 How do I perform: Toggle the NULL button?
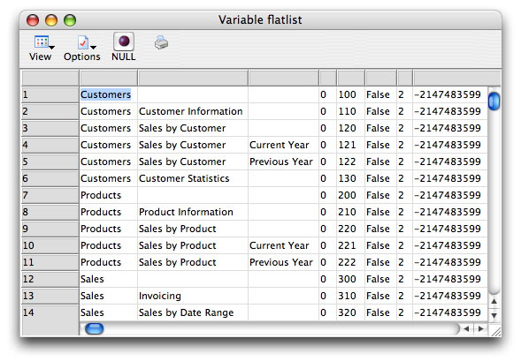[x=124, y=47]
